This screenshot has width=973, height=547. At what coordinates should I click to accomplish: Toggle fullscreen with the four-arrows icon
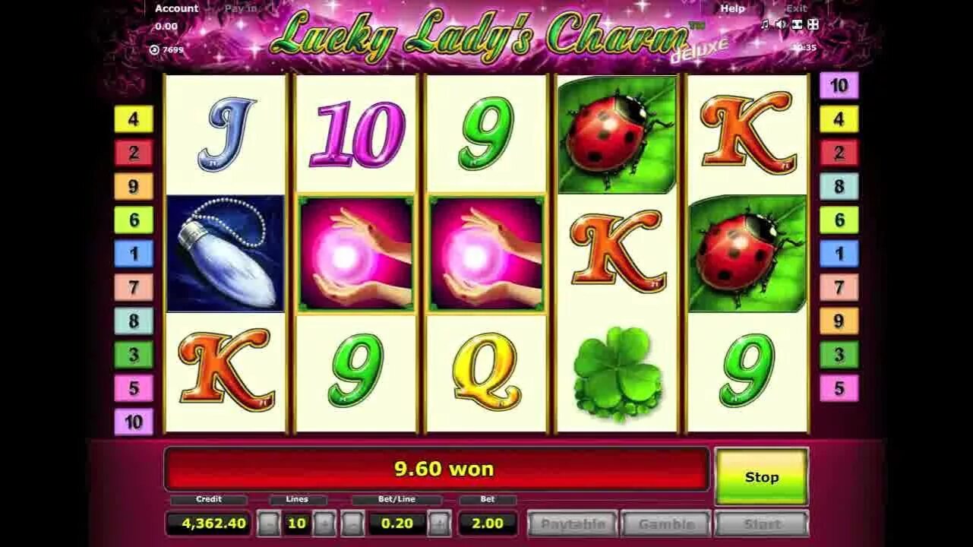coord(813,24)
